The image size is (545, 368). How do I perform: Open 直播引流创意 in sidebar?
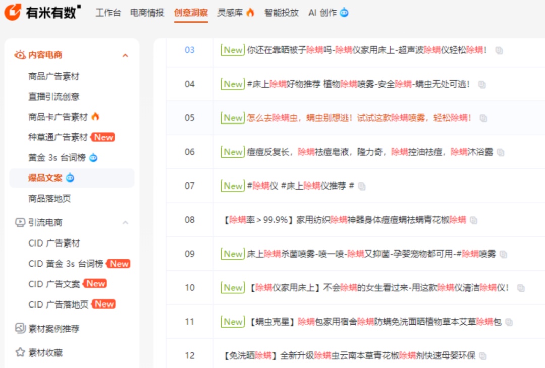(x=54, y=96)
